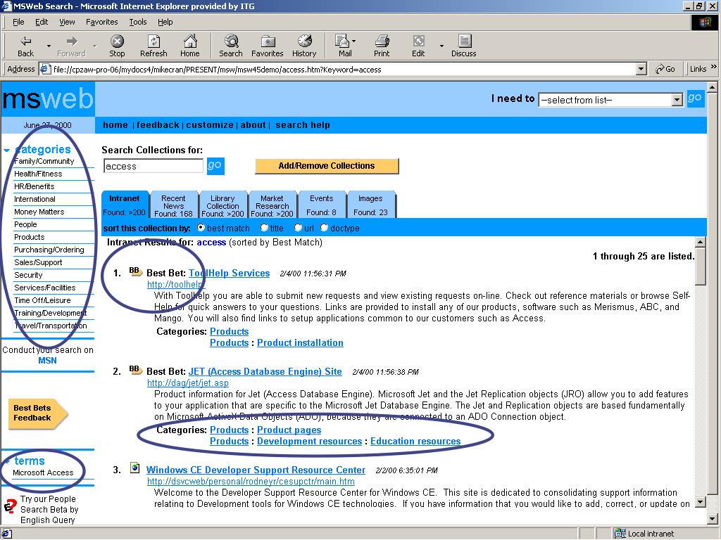Open the Product installation category link
Viewport: 721px width, 540px height.
(300, 342)
